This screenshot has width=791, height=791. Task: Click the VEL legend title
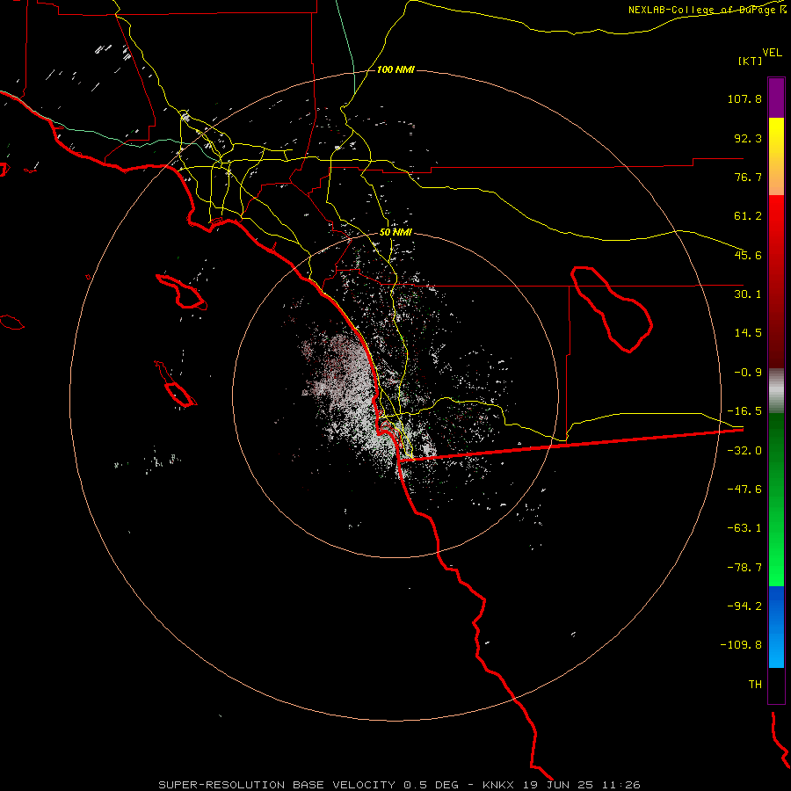pos(772,52)
